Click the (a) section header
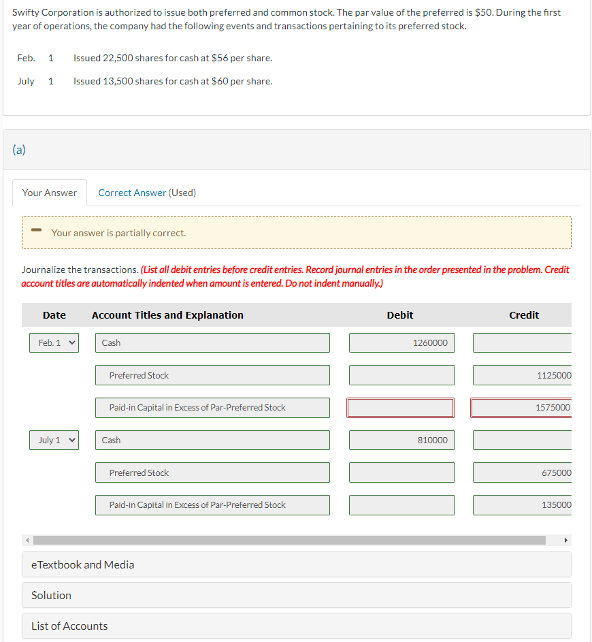Image resolution: width=592 pixels, height=642 pixels. click(x=18, y=149)
